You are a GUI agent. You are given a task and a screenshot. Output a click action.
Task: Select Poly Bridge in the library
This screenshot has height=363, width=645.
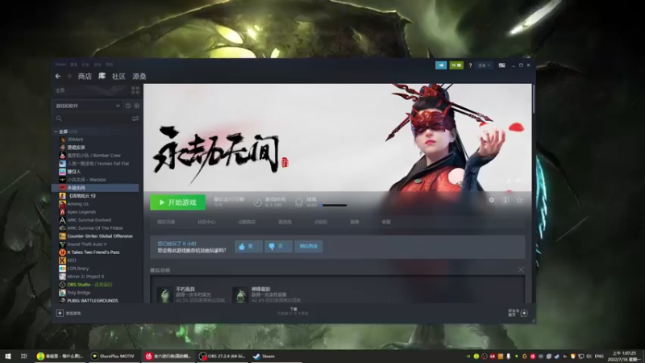point(78,293)
